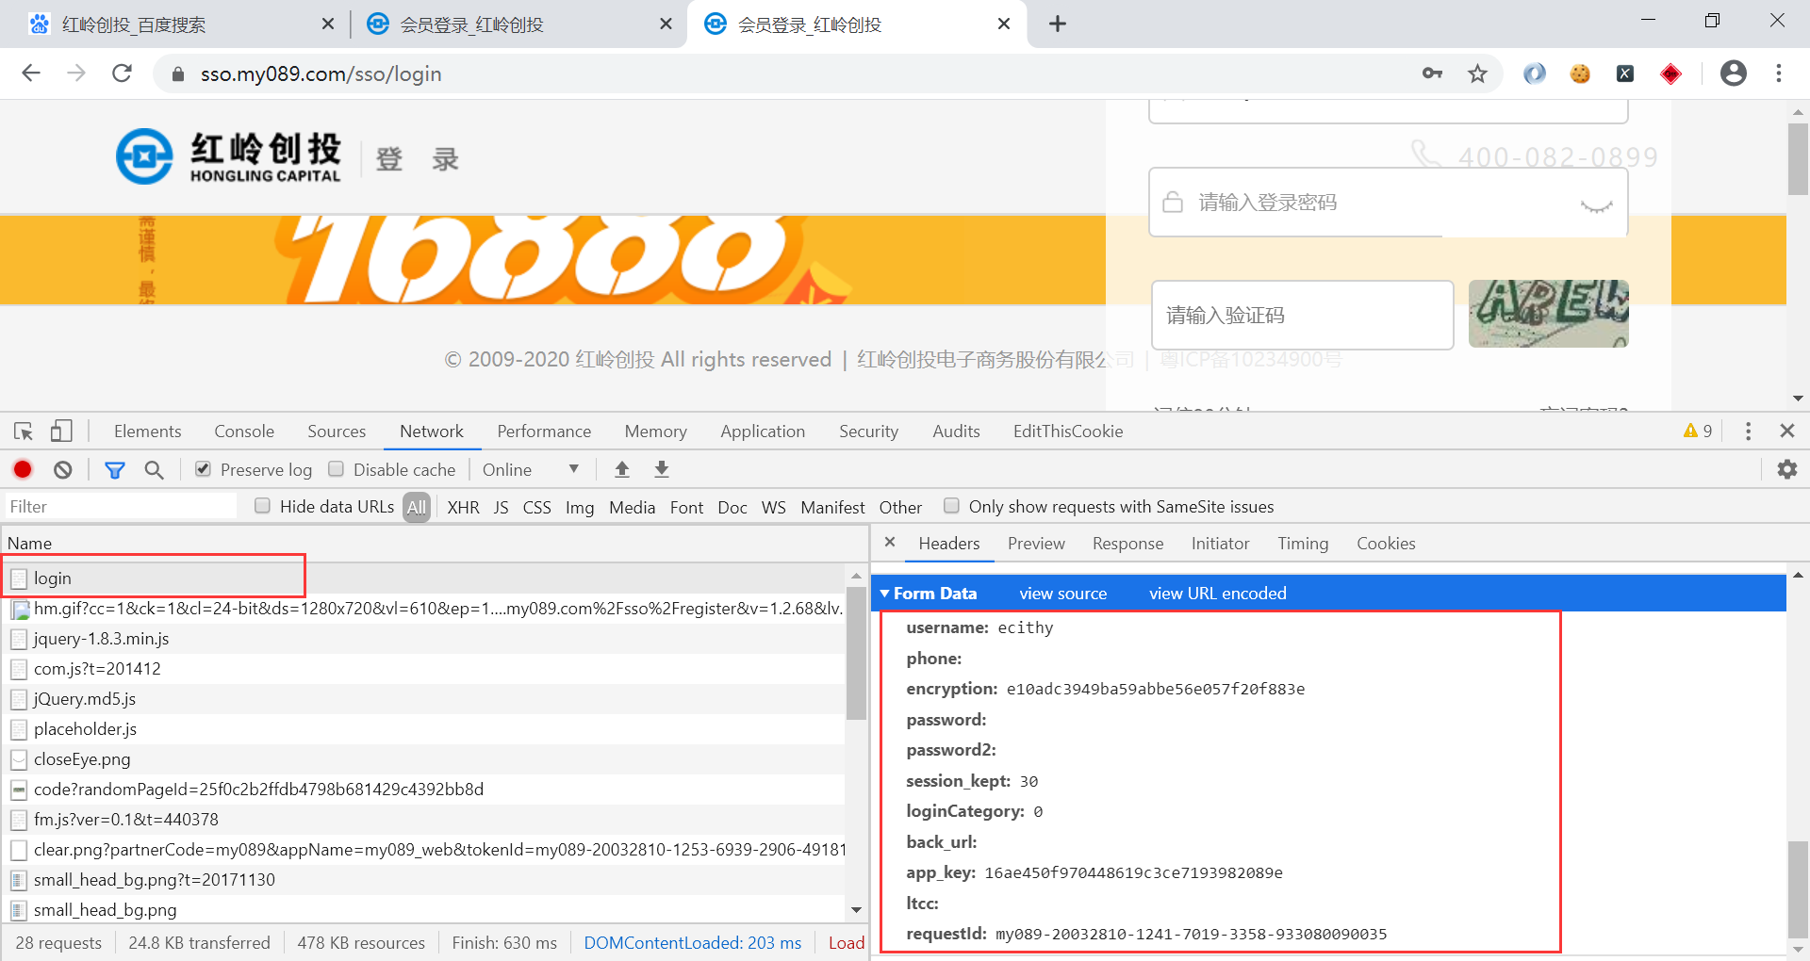The width and height of the screenshot is (1810, 961).
Task: Toggle the network filter funnel icon
Action: 114,469
